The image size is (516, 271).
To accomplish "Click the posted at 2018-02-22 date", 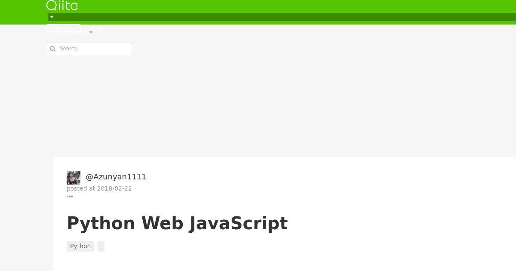I will (99, 188).
